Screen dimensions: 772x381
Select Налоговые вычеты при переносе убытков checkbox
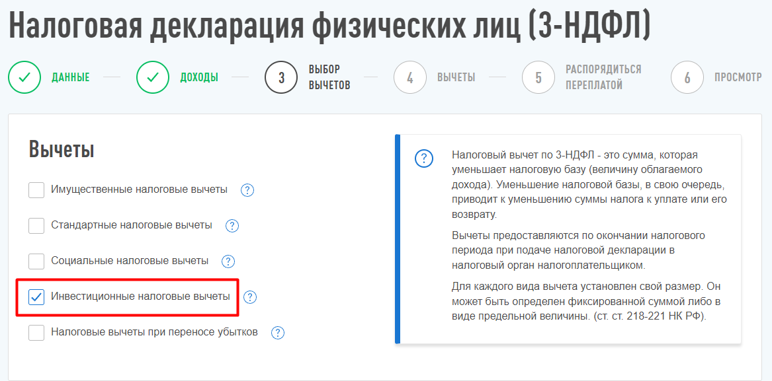(x=36, y=333)
